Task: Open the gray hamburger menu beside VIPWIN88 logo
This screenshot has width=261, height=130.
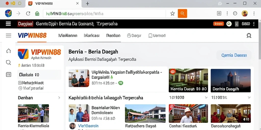Action: (8, 36)
